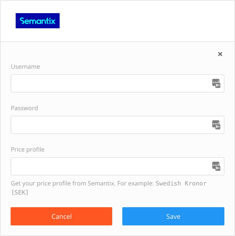This screenshot has width=235, height=236.
Task: Click the Username label
Action: 25,67
